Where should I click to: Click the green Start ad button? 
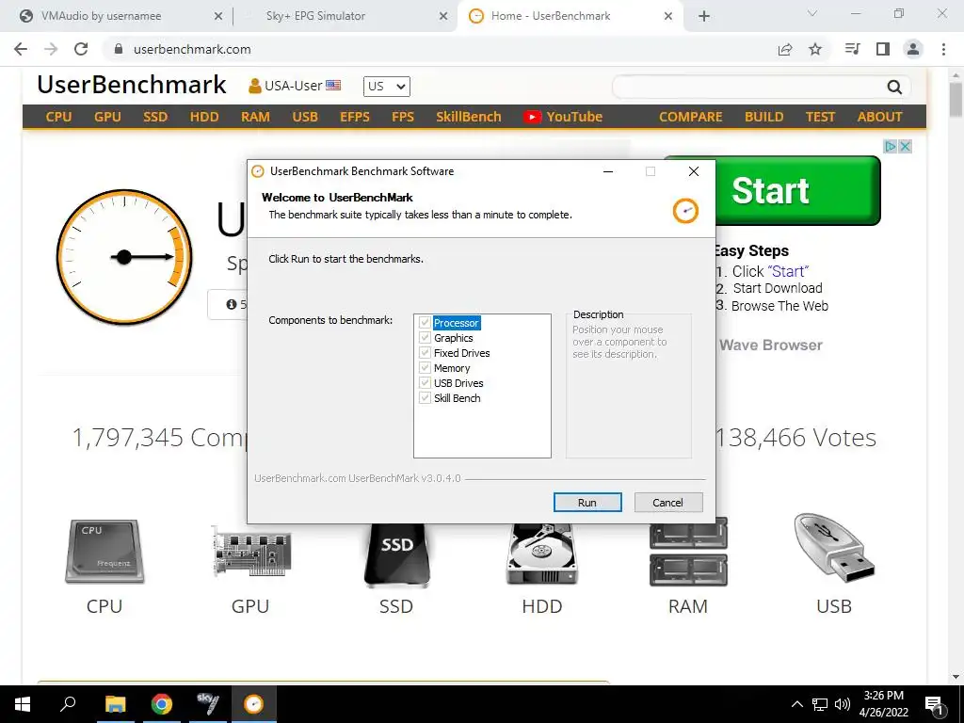tap(798, 190)
